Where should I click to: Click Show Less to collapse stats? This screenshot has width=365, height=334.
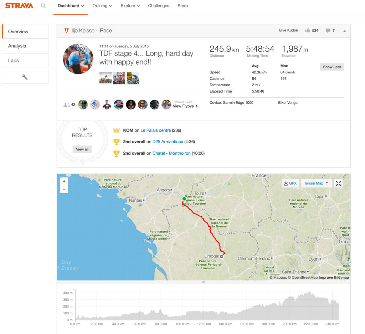tap(332, 67)
